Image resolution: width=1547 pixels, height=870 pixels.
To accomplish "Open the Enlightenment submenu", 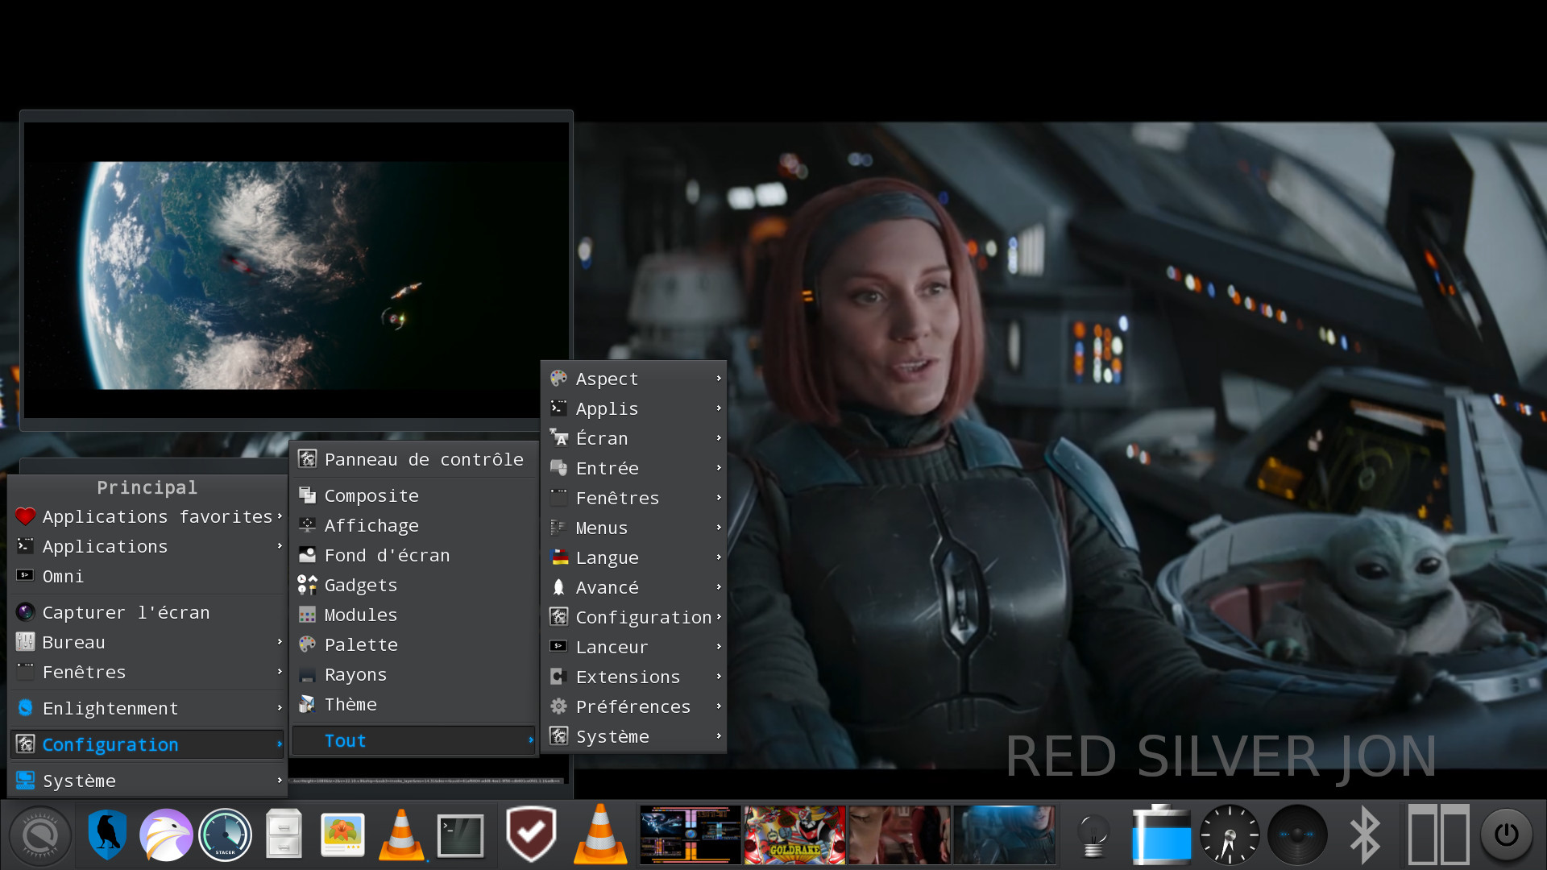I will click(x=148, y=708).
